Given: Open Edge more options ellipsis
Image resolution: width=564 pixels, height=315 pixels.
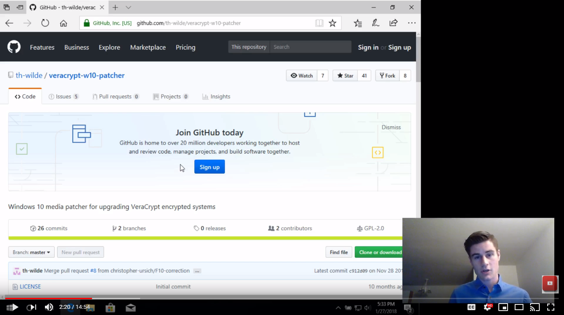Looking at the screenshot, I should pos(412,23).
